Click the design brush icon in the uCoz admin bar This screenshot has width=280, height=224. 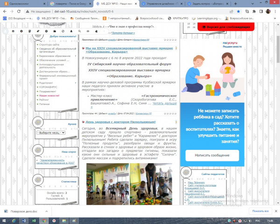pyautogui.click(x=38, y=31)
